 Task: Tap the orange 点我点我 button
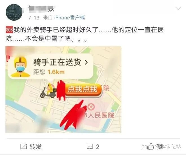[x=83, y=90]
